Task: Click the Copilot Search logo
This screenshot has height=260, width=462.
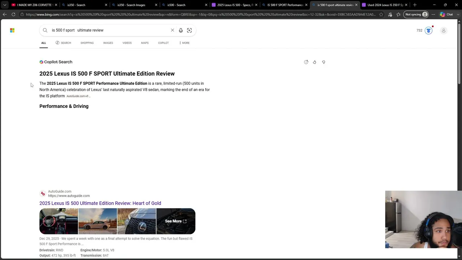Action: tap(56, 62)
